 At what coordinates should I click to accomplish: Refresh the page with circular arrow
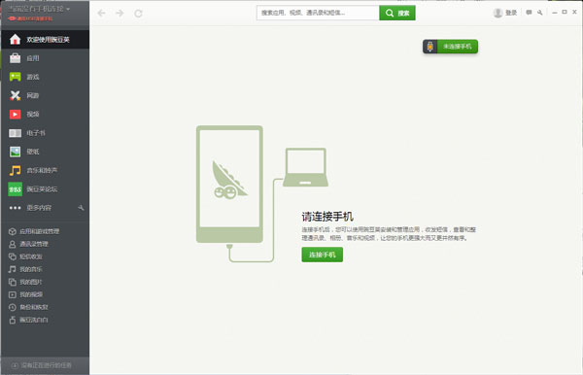138,14
